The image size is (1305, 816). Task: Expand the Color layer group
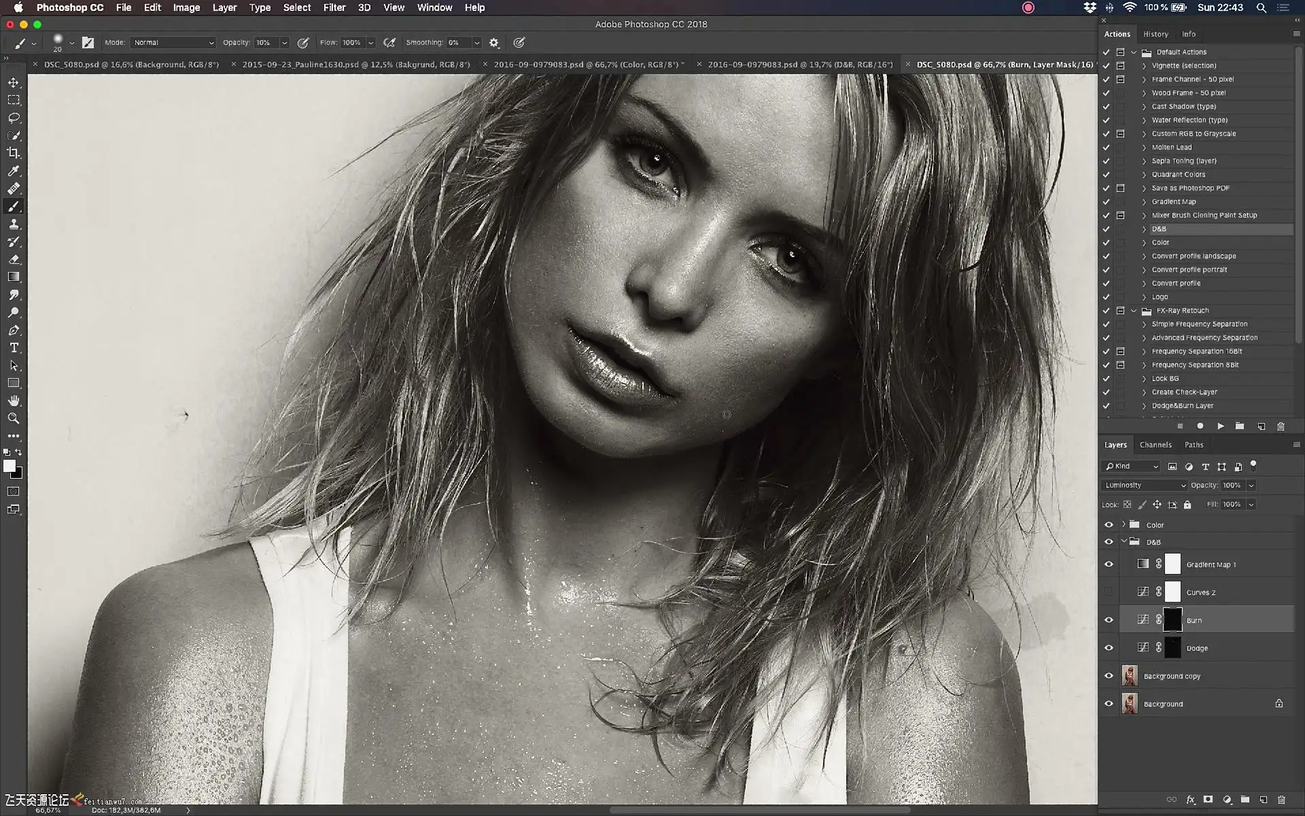(1124, 524)
